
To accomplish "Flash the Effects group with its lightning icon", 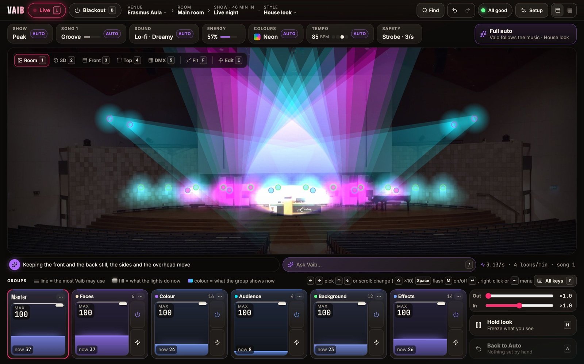I will [x=456, y=342].
